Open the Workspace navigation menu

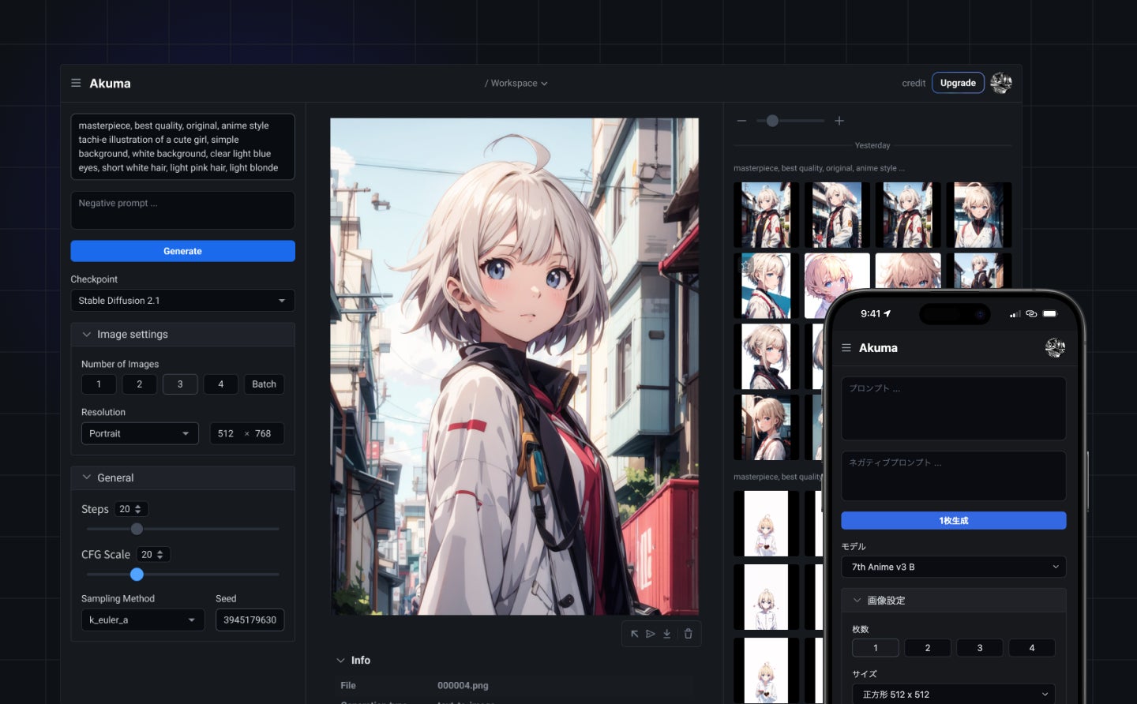(x=515, y=83)
